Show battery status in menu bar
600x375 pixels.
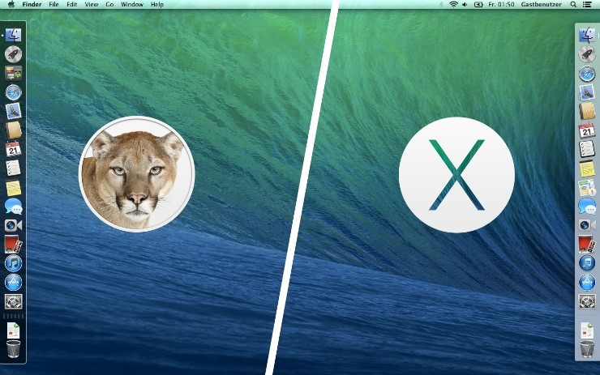(478, 5)
